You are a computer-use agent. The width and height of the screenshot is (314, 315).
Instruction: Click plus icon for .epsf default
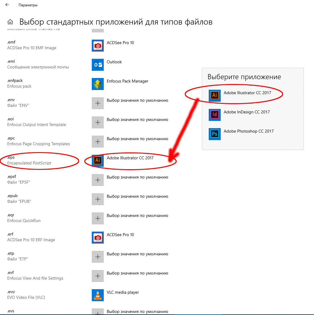point(98,180)
